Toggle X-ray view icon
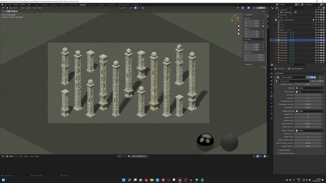 click(x=254, y=8)
